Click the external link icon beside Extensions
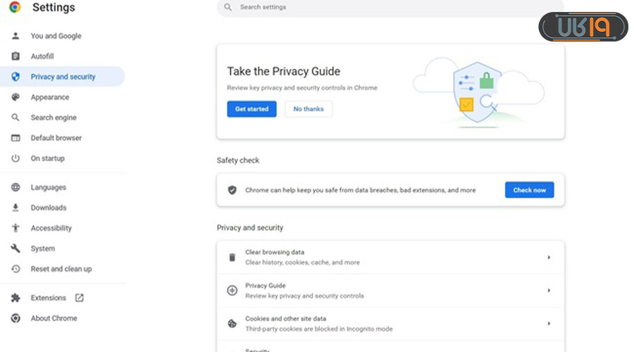634x352 pixels. click(x=80, y=298)
